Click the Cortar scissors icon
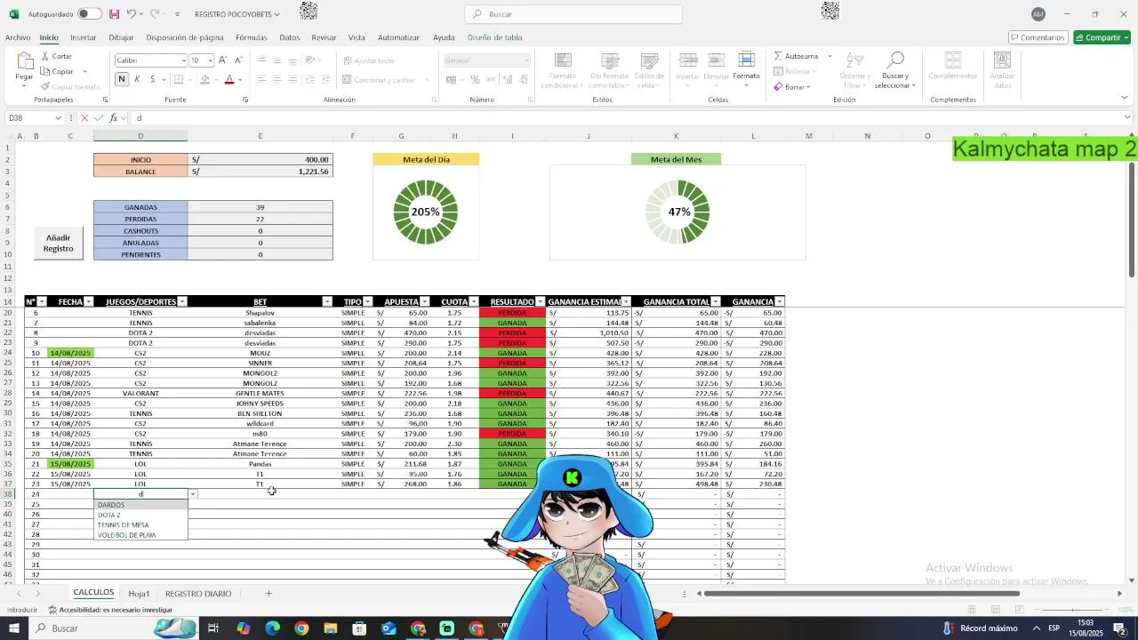The height and width of the screenshot is (640, 1138). (45, 56)
